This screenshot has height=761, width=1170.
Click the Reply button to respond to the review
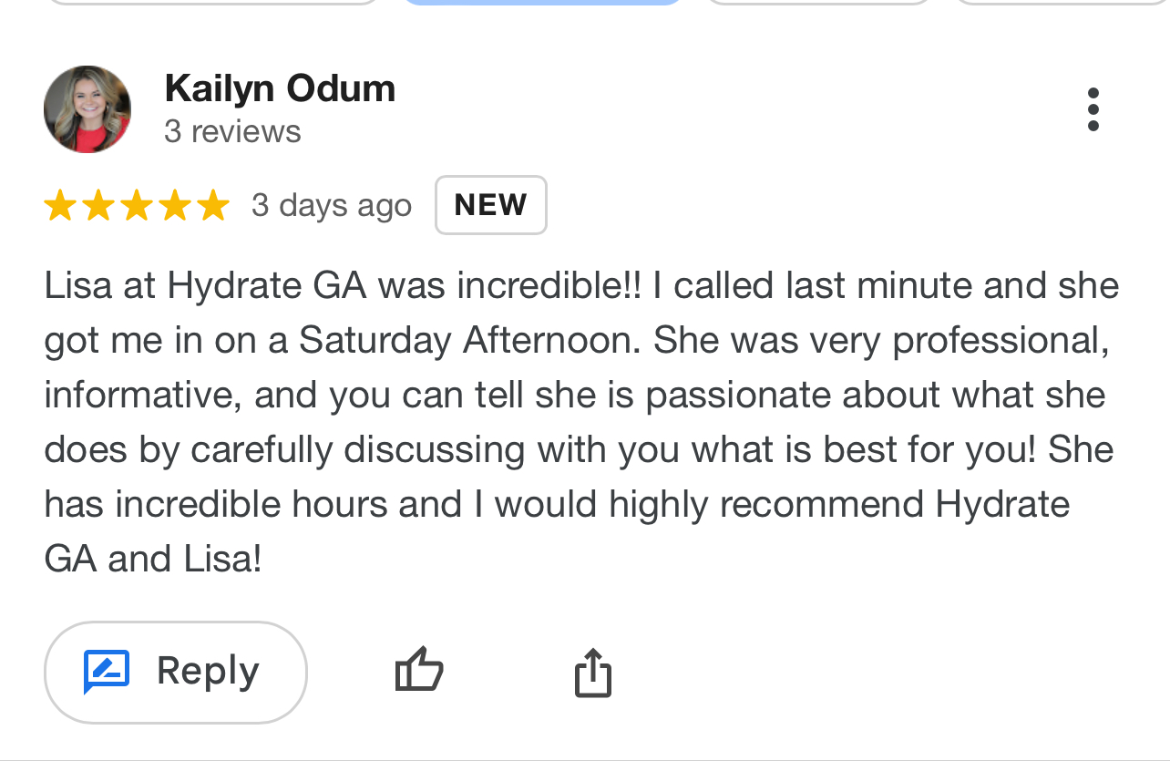point(175,671)
